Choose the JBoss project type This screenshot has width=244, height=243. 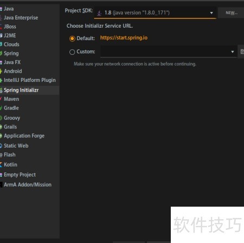(x=10, y=27)
